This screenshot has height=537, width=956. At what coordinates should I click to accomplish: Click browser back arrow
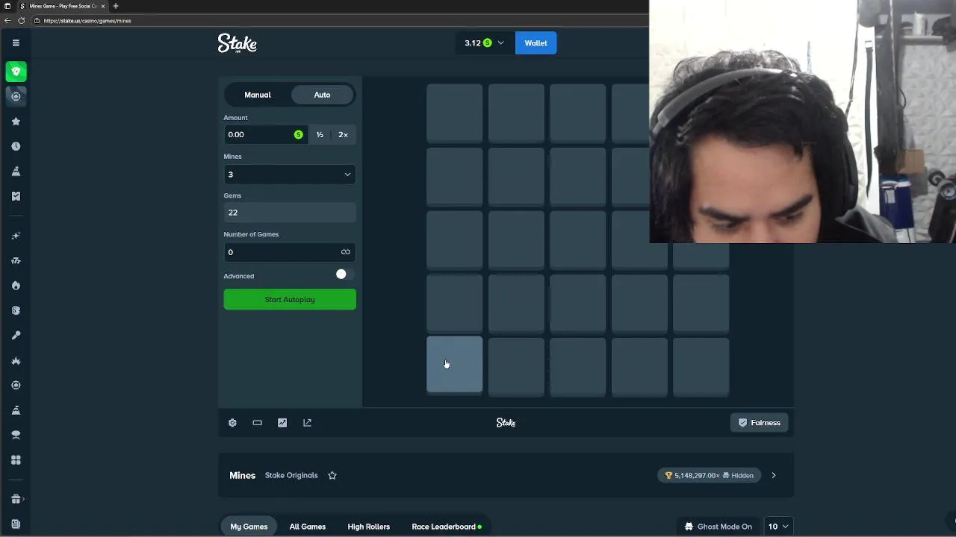tap(9, 20)
